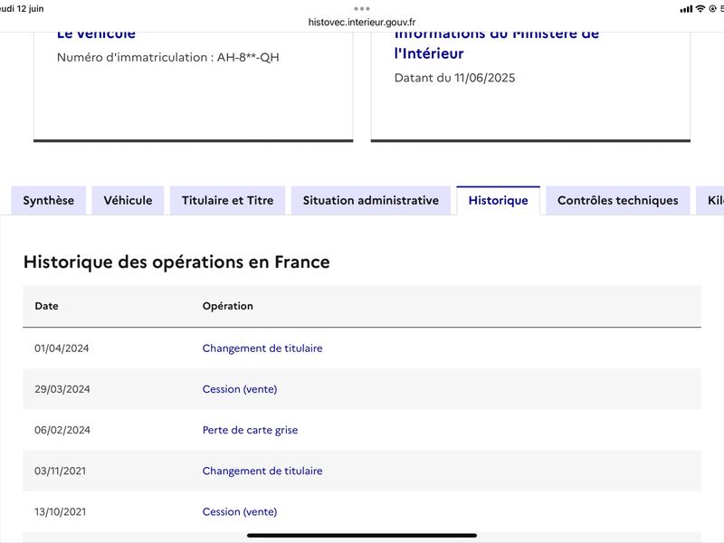Screen dimensions: 724x543
Task: Click the Datant du 11/06/2025 text
Action: (455, 78)
